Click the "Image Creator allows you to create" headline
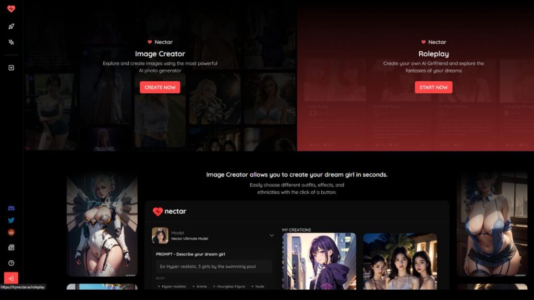This screenshot has height=300, width=534. 297,174
